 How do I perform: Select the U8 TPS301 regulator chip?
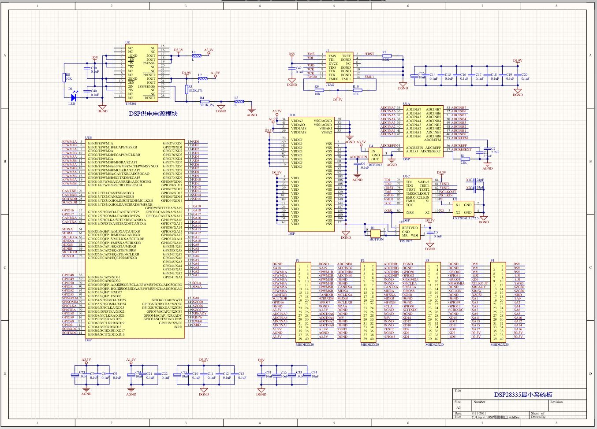[x=142, y=73]
